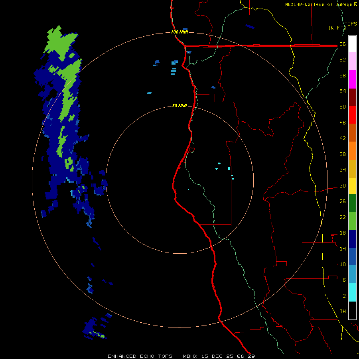359x359 pixels.
Task: Click the dark green legend swatch
Action: point(352,203)
